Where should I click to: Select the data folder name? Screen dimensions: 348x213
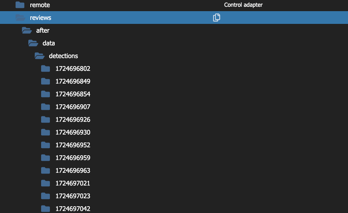pos(49,43)
